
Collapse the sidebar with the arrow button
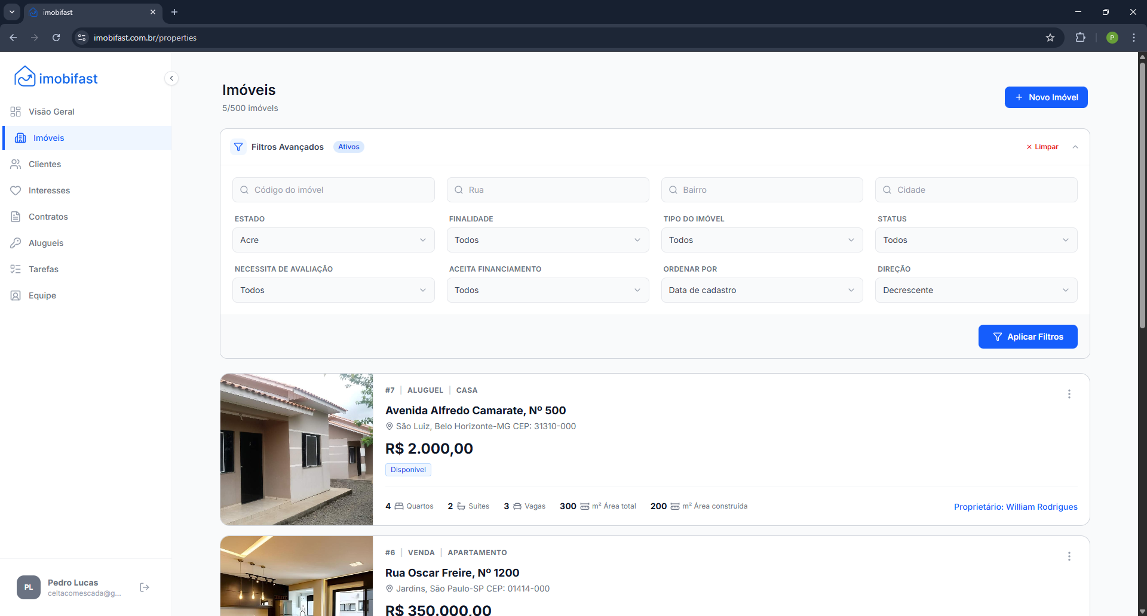coord(171,78)
